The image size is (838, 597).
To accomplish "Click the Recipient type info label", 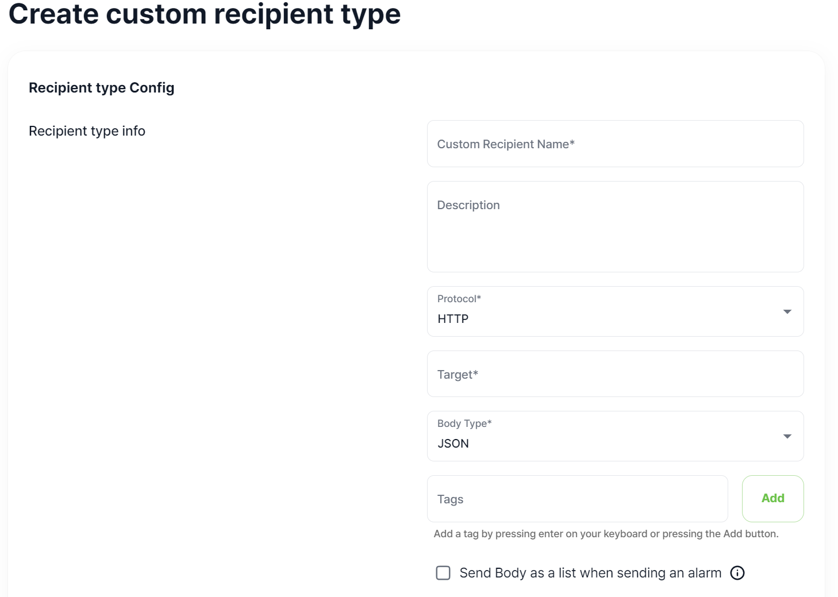I will coord(87,131).
